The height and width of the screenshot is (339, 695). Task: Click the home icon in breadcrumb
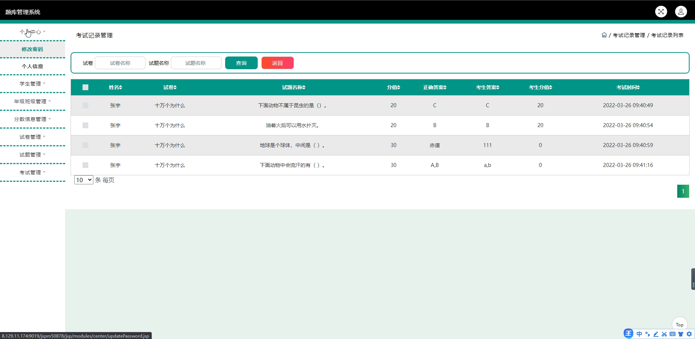604,35
